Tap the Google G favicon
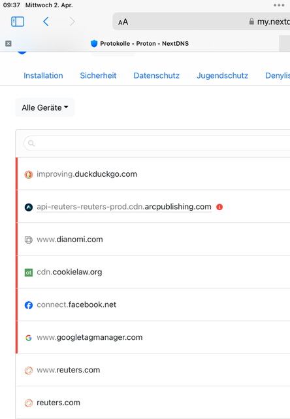The width and height of the screenshot is (290, 419). point(29,338)
